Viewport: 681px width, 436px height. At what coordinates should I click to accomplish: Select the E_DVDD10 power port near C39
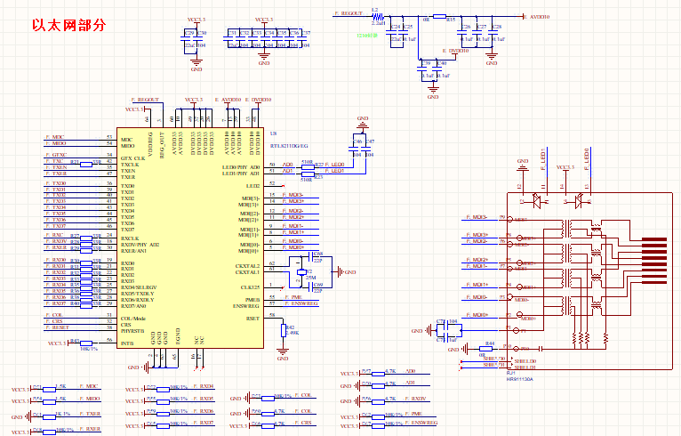(x=455, y=51)
